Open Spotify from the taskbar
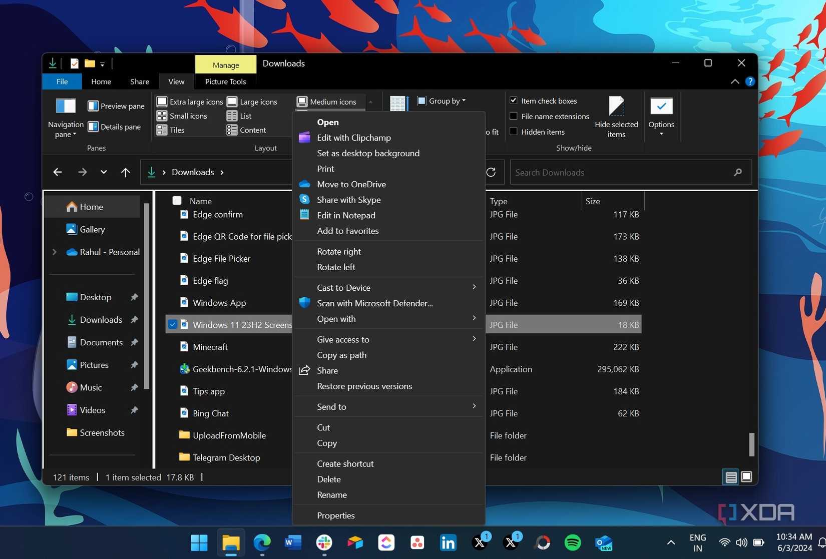 click(572, 542)
